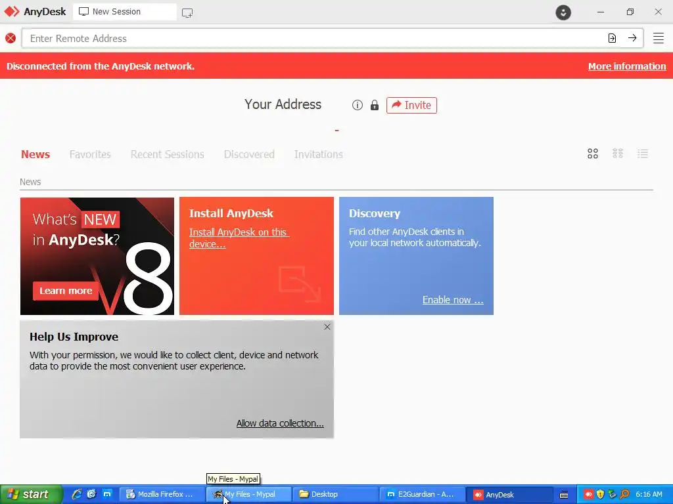Select the large tiles view icon
Image resolution: width=673 pixels, height=504 pixels.
click(593, 154)
